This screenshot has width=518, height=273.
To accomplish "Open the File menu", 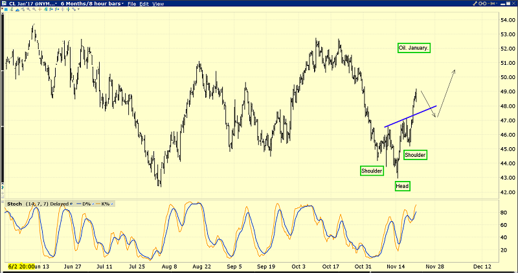I will point(131,4).
